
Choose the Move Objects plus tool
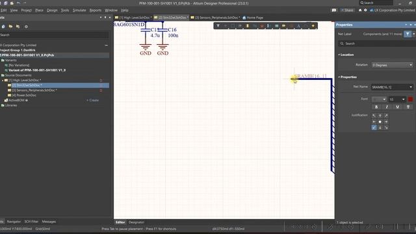click(226, 26)
